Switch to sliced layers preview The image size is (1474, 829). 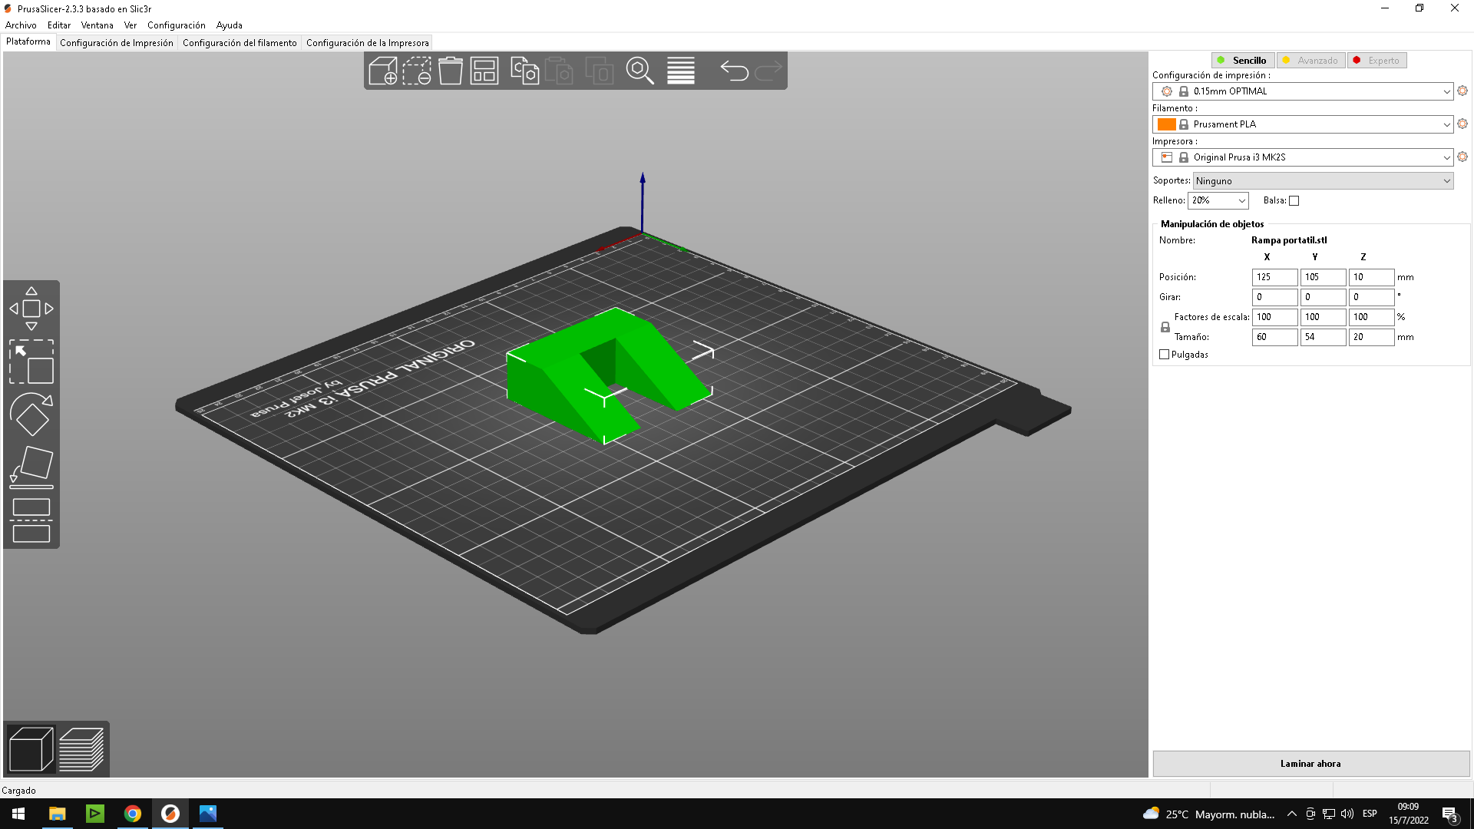[81, 748]
